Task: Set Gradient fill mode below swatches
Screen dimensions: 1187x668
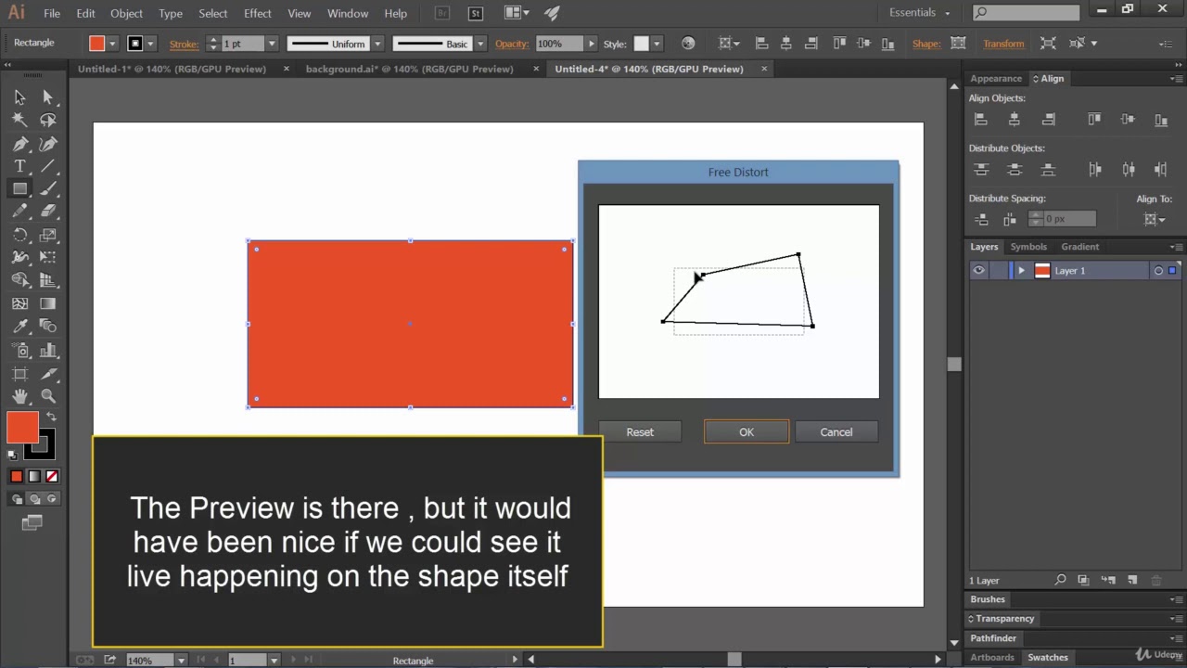Action: click(x=34, y=476)
